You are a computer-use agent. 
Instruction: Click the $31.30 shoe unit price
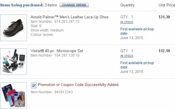(164, 17)
